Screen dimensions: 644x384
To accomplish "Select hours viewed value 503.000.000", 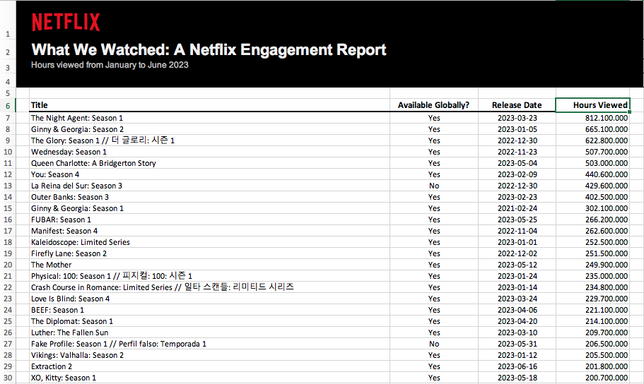I will click(x=592, y=163).
